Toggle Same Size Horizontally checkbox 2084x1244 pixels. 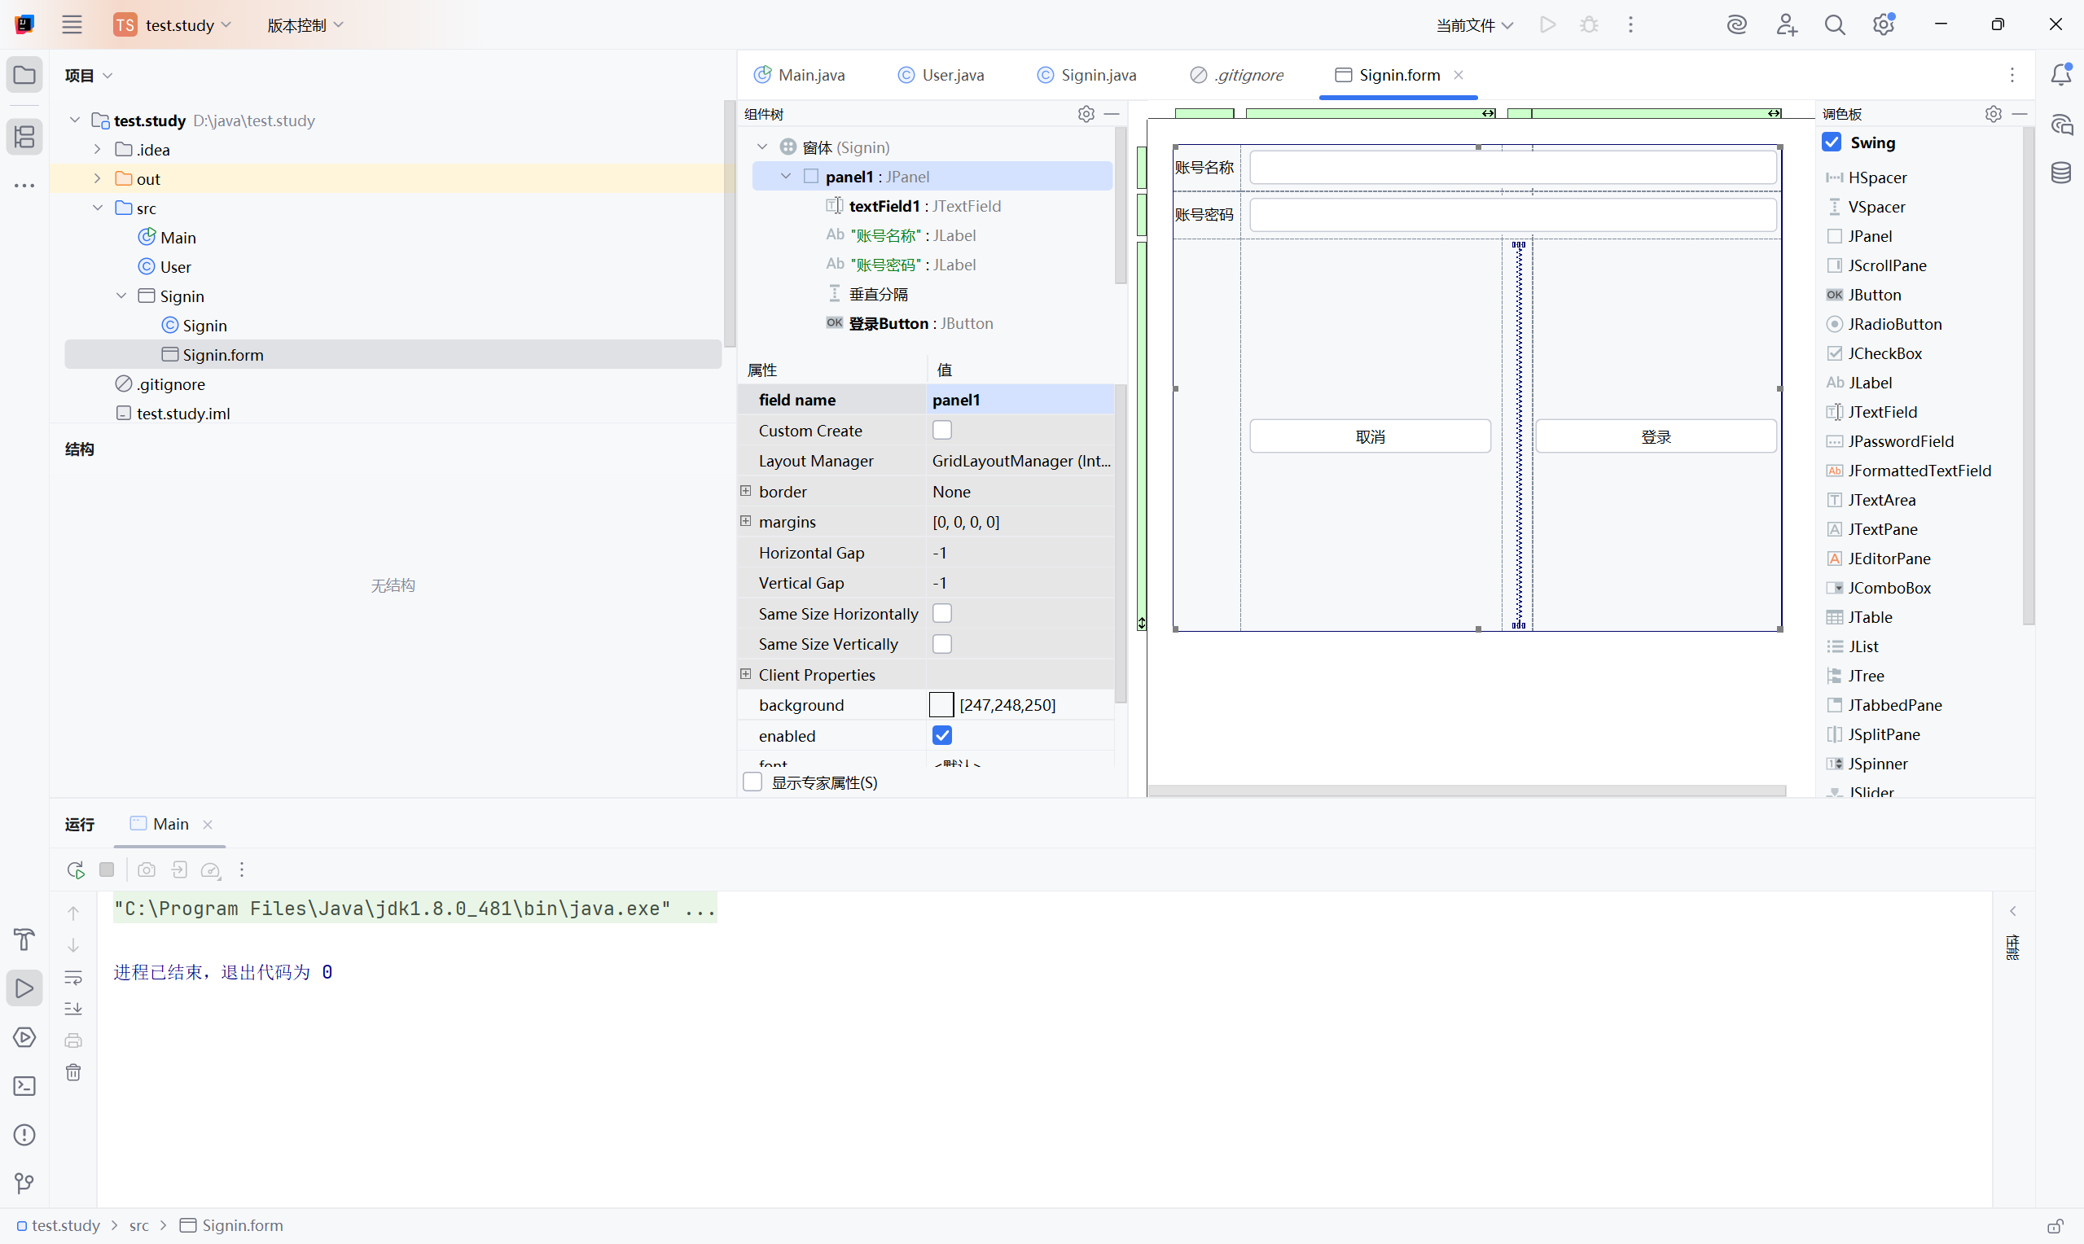(942, 614)
